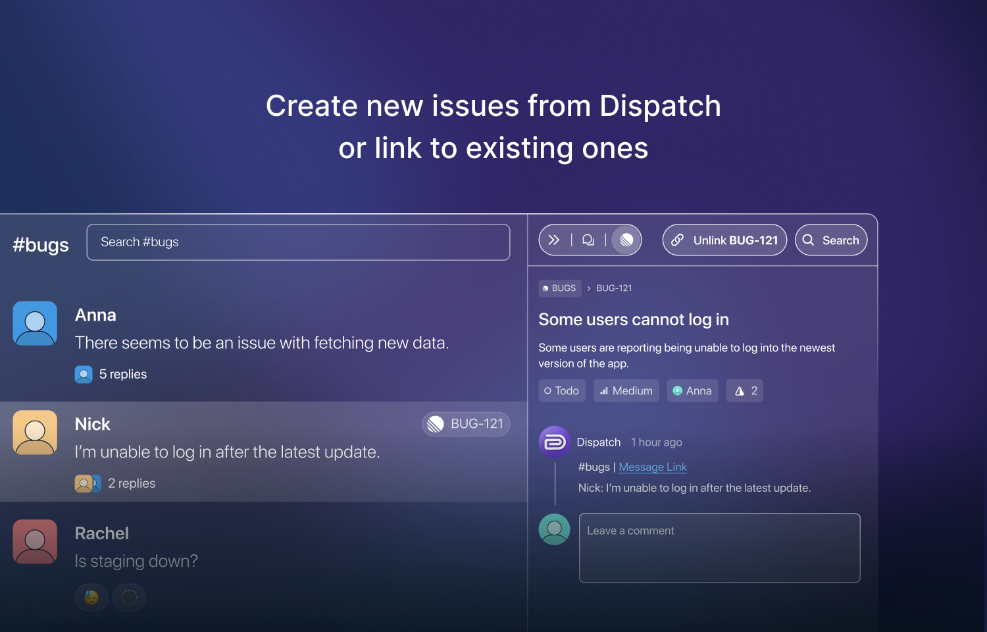Open Rachel's red avatar

[x=35, y=542]
